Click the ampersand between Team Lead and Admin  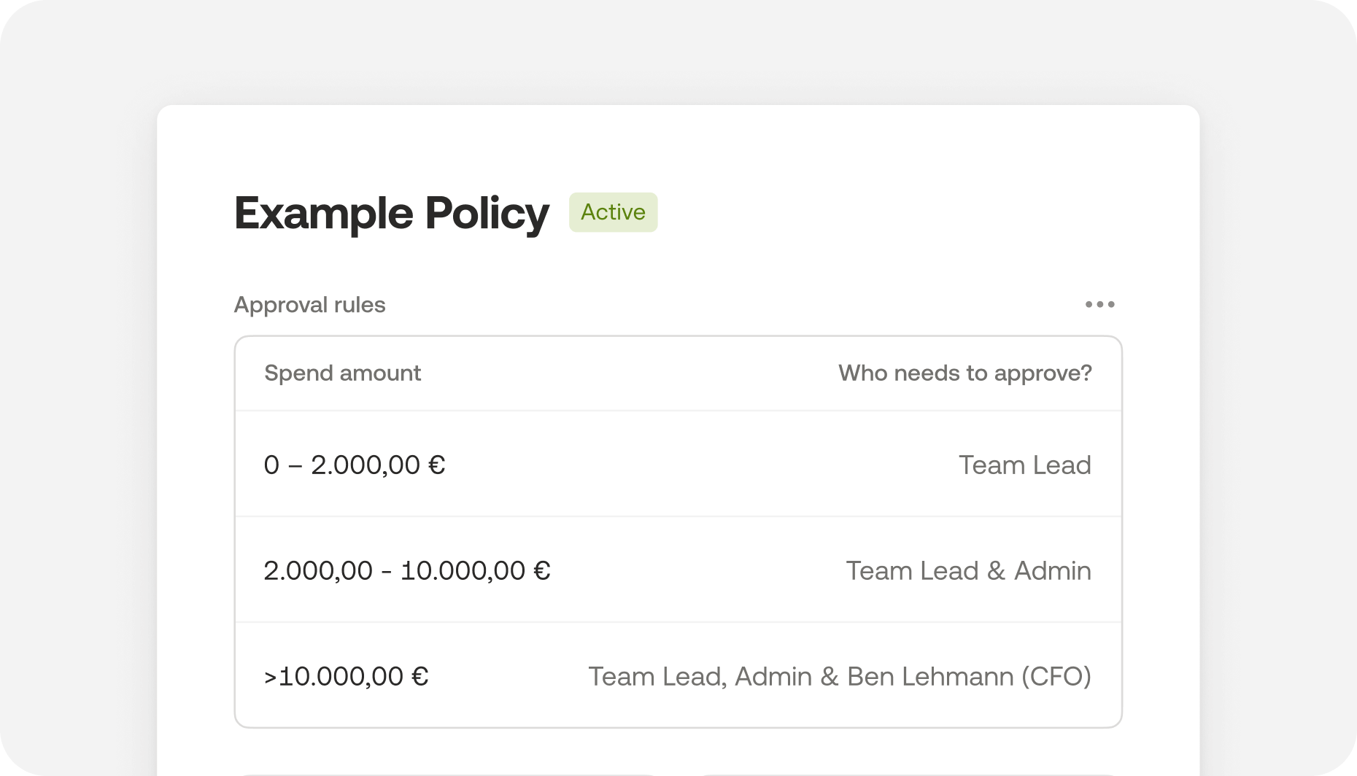click(x=997, y=571)
